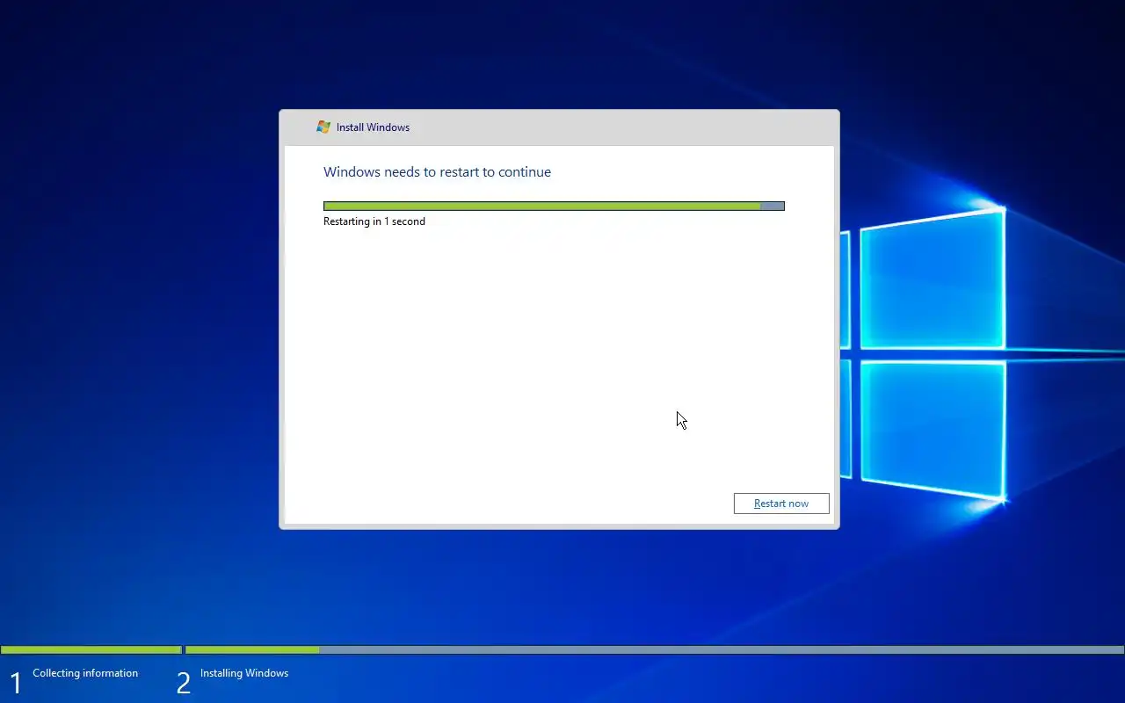
Task: Click the step number 2 at bottom
Action: point(183,683)
